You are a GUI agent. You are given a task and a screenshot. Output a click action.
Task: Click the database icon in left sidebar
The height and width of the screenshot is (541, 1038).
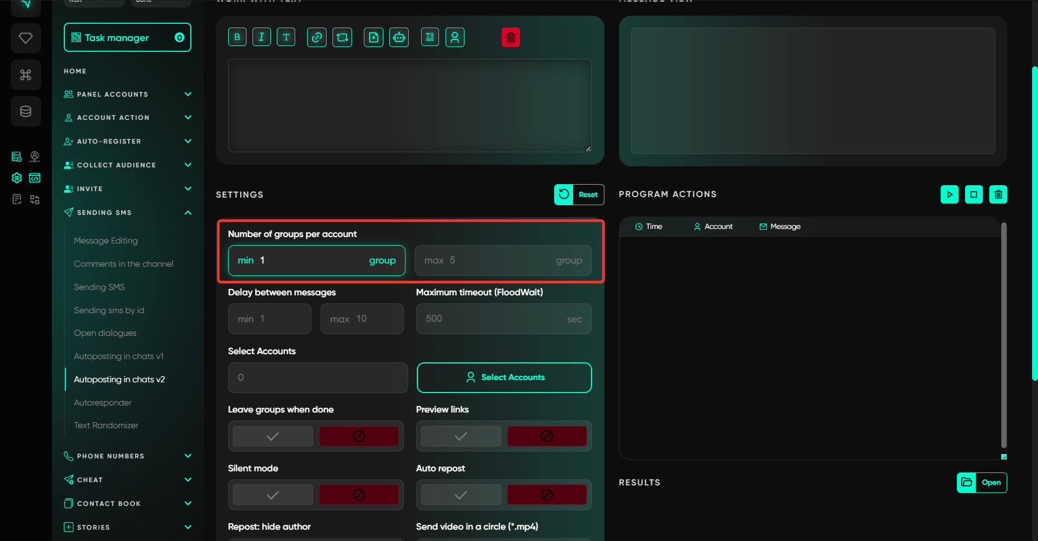tap(26, 111)
